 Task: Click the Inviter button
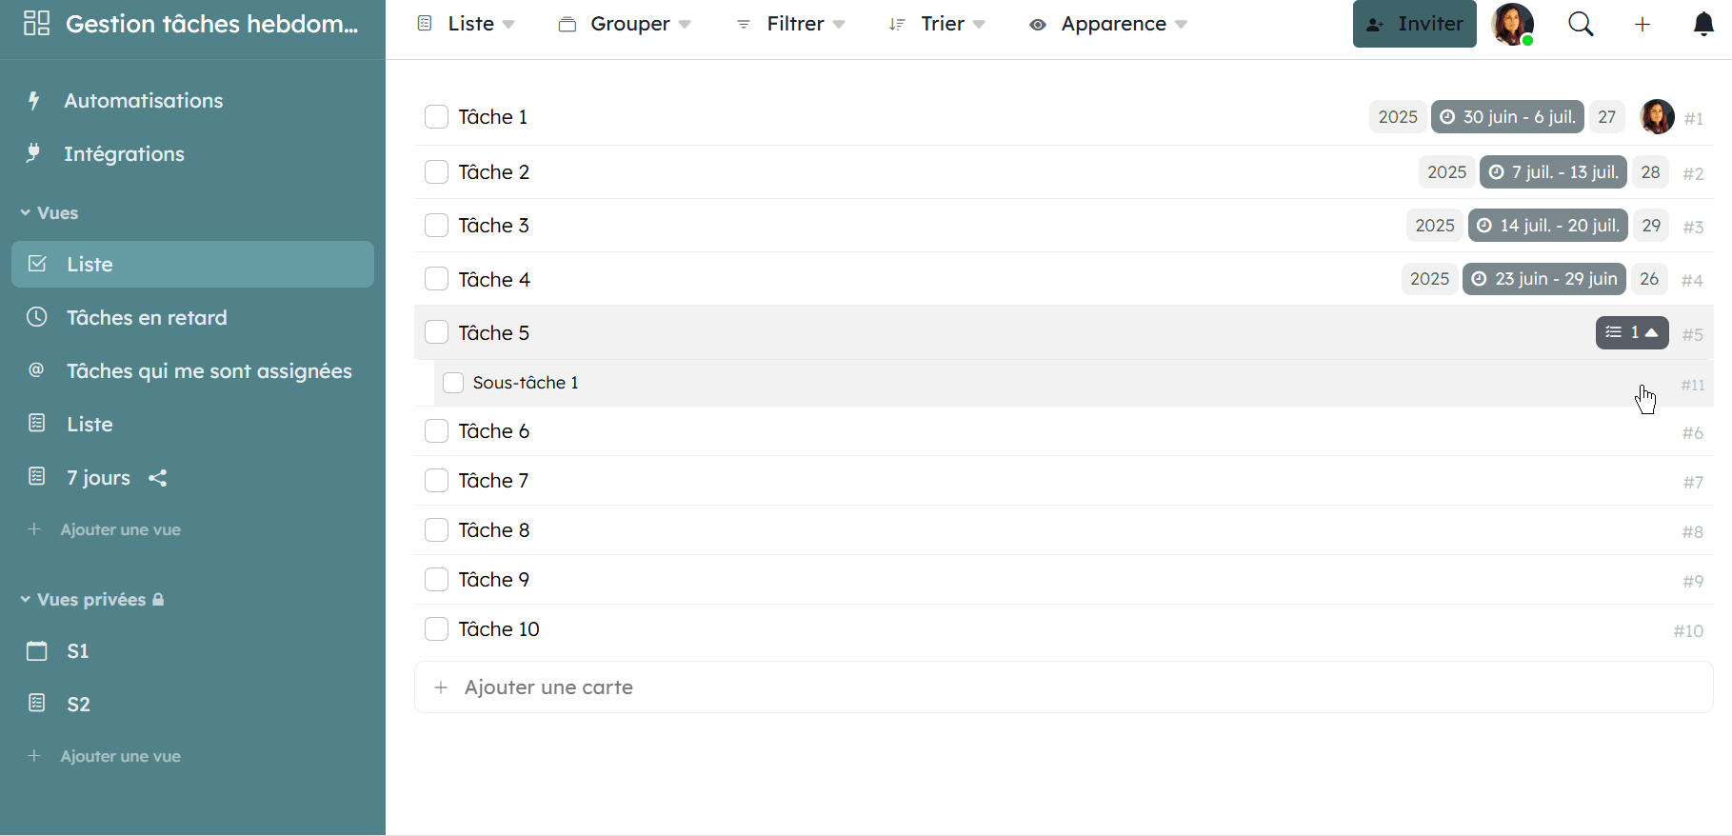click(1414, 24)
